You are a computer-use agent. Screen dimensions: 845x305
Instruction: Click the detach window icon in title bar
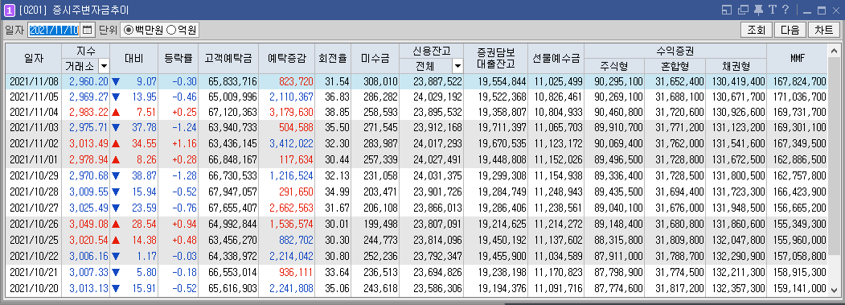click(x=743, y=10)
